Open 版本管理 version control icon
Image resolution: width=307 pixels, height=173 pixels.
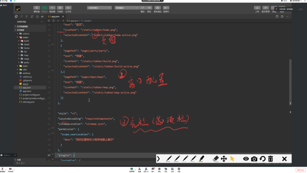point(266,8)
